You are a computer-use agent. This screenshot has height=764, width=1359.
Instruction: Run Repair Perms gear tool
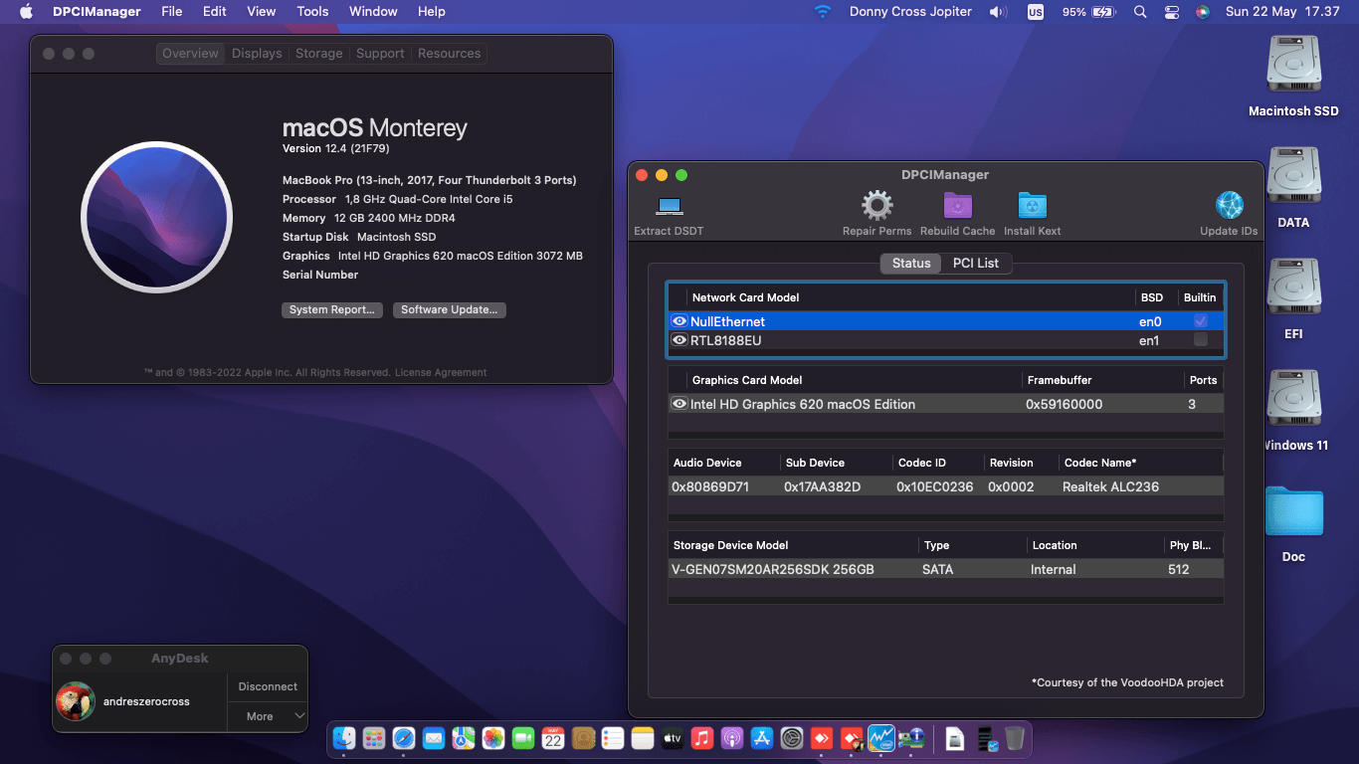coord(876,206)
